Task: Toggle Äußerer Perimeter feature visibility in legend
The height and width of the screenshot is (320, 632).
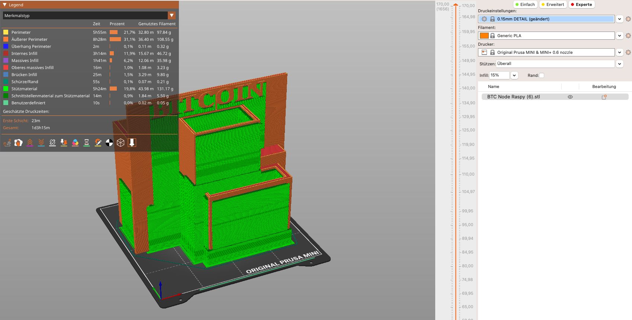Action: [x=89, y=39]
